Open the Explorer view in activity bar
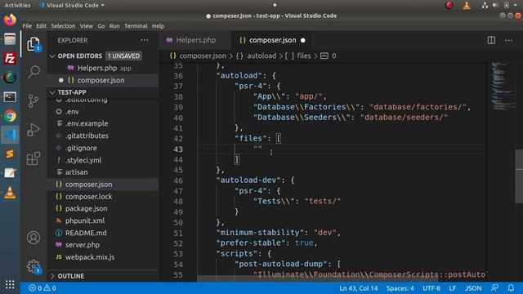 pyautogui.click(x=34, y=44)
